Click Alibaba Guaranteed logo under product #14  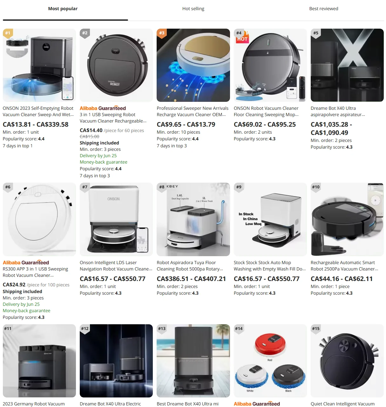(257, 404)
